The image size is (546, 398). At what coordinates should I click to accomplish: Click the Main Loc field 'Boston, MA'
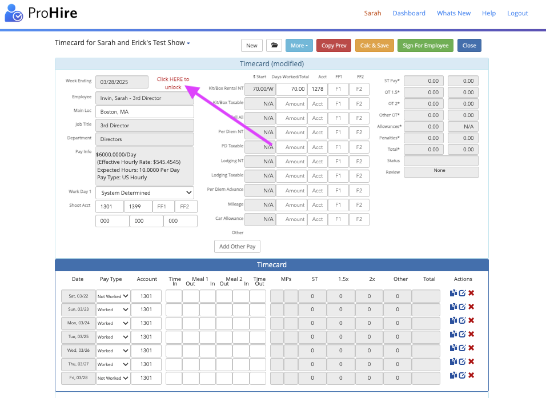tap(145, 112)
